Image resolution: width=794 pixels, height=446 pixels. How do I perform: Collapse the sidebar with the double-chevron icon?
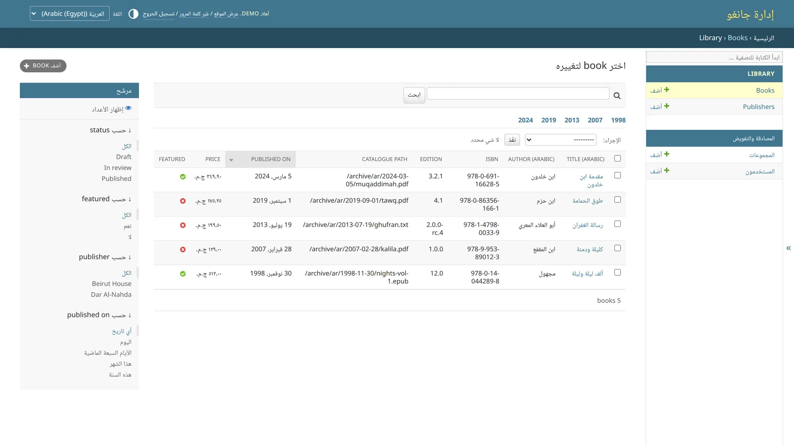789,248
